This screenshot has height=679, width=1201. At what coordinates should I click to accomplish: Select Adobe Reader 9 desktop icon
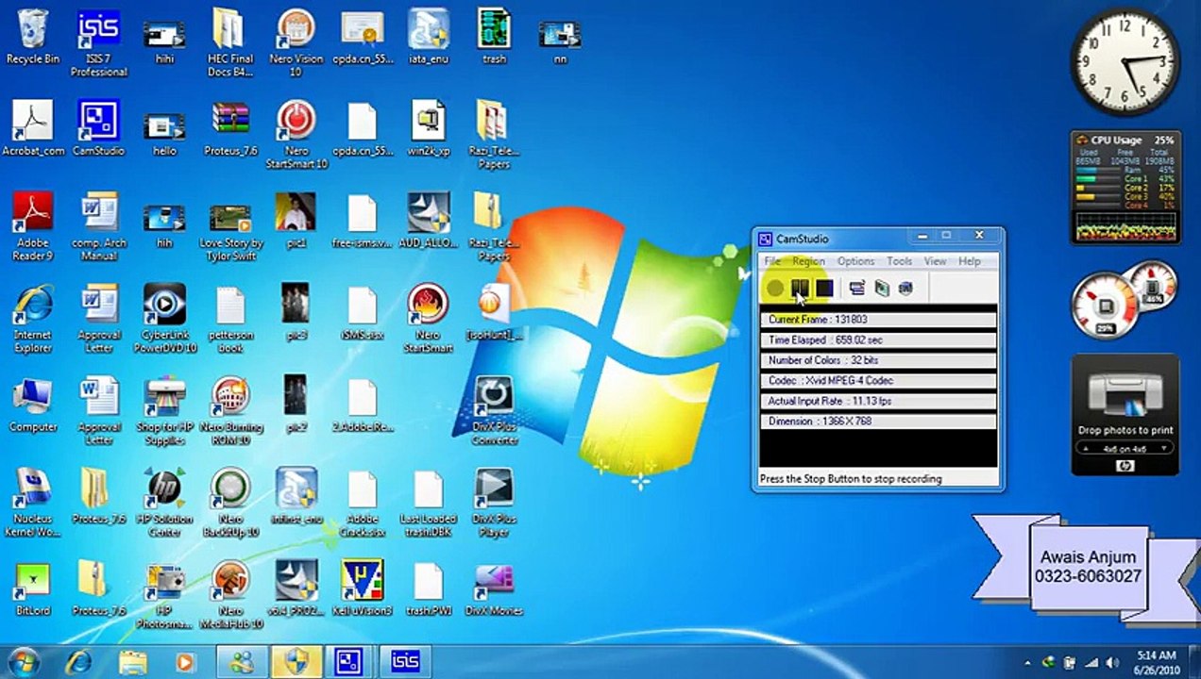(x=33, y=226)
